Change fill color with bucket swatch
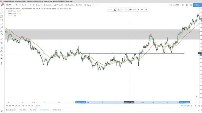 (x=119, y=10)
